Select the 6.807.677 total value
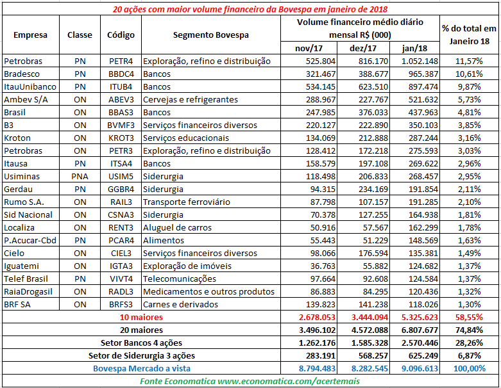 (415, 330)
